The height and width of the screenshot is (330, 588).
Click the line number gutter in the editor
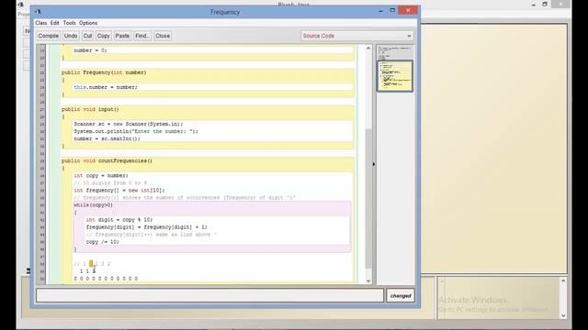(x=42, y=164)
